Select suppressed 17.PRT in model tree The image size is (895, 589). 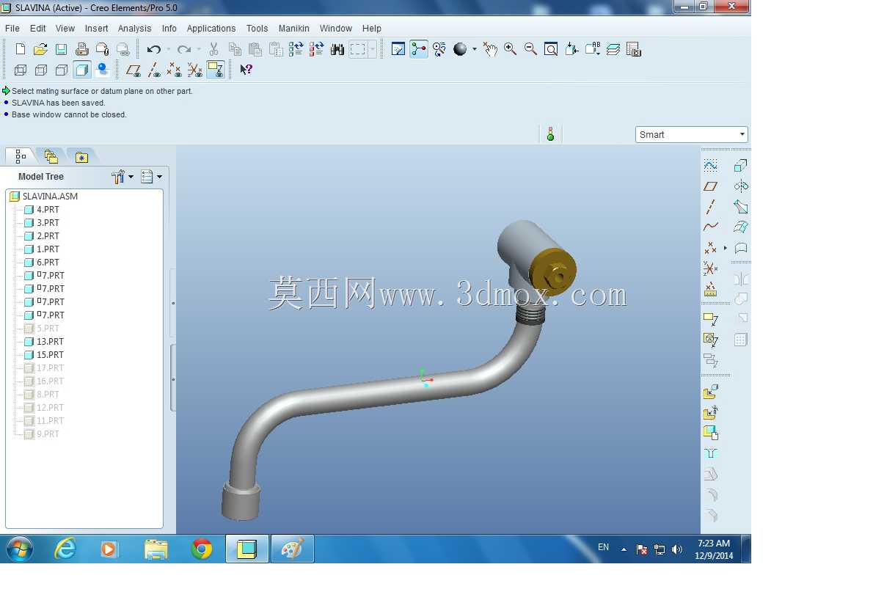tap(50, 368)
